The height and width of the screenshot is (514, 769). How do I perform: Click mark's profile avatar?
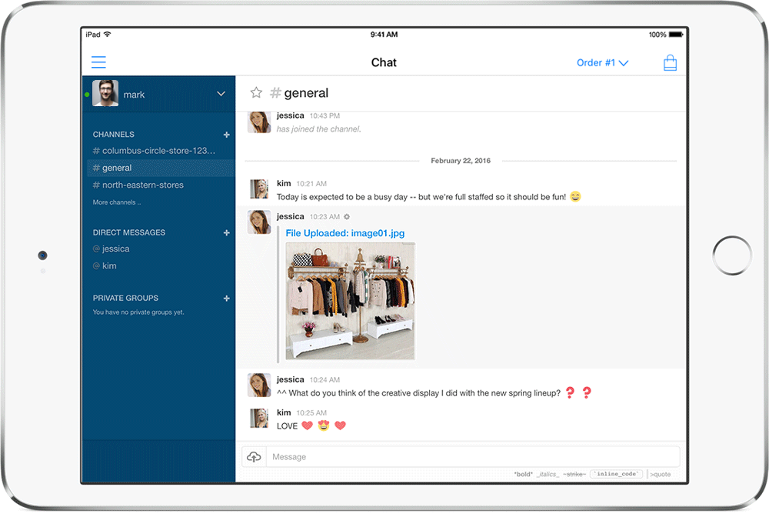pyautogui.click(x=105, y=93)
